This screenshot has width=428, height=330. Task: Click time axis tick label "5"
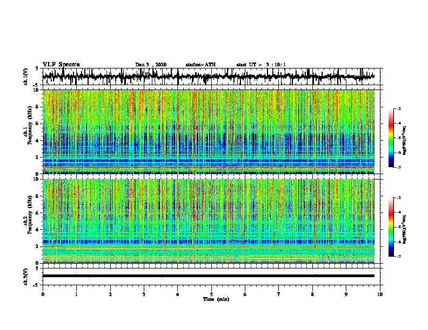pyautogui.click(x=211, y=294)
